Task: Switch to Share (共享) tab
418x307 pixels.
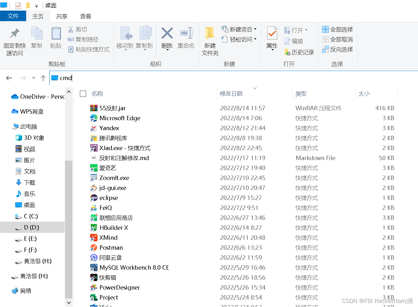Action: (x=62, y=17)
